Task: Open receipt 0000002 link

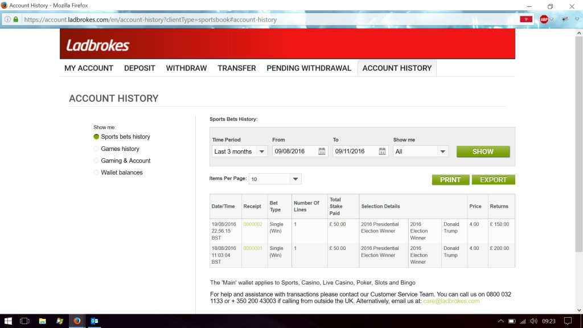Action: [253, 224]
